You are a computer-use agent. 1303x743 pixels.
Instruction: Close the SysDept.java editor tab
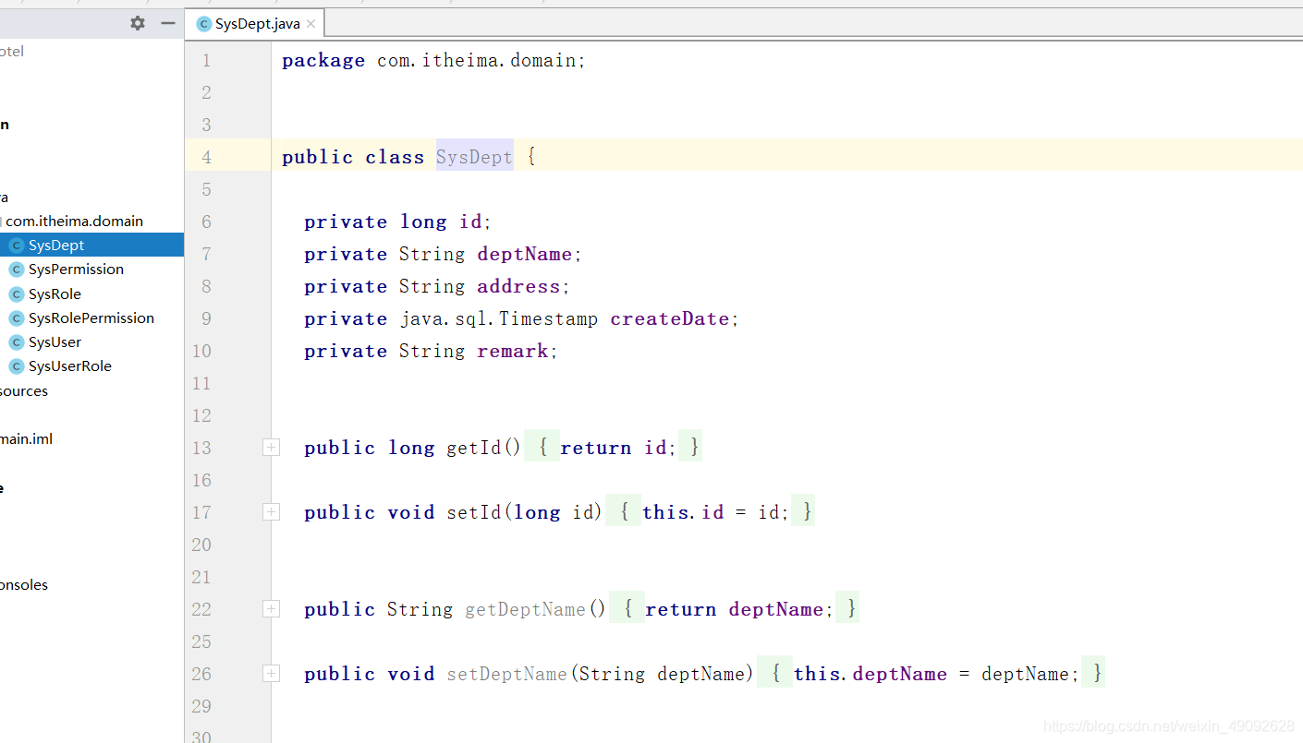pos(311,24)
